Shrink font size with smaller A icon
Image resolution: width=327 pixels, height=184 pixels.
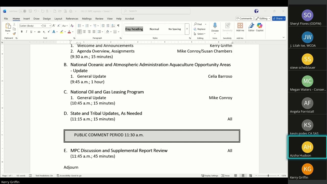(x=59, y=26)
